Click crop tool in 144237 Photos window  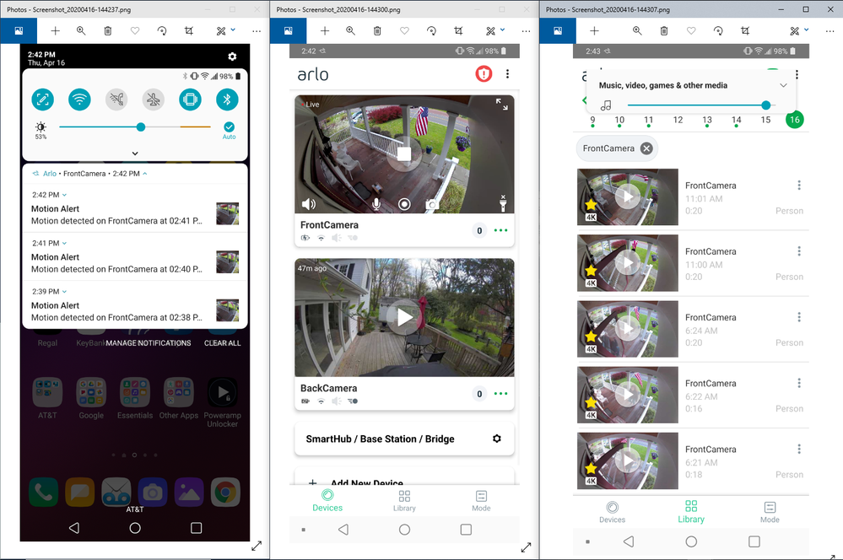189,31
